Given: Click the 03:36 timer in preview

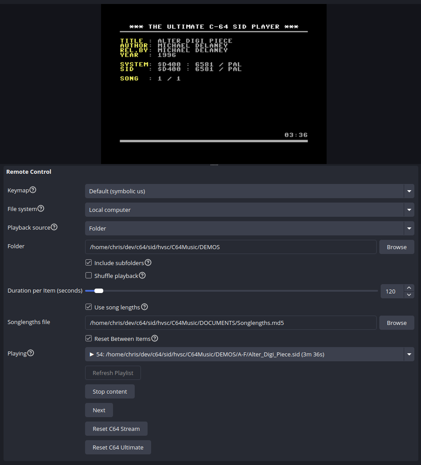Looking at the screenshot, I should 296,135.
